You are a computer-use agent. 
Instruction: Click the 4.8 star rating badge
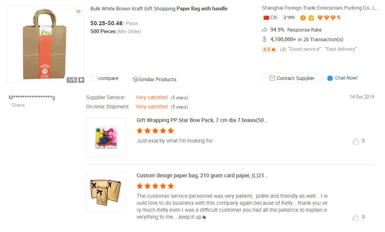[x=269, y=50]
